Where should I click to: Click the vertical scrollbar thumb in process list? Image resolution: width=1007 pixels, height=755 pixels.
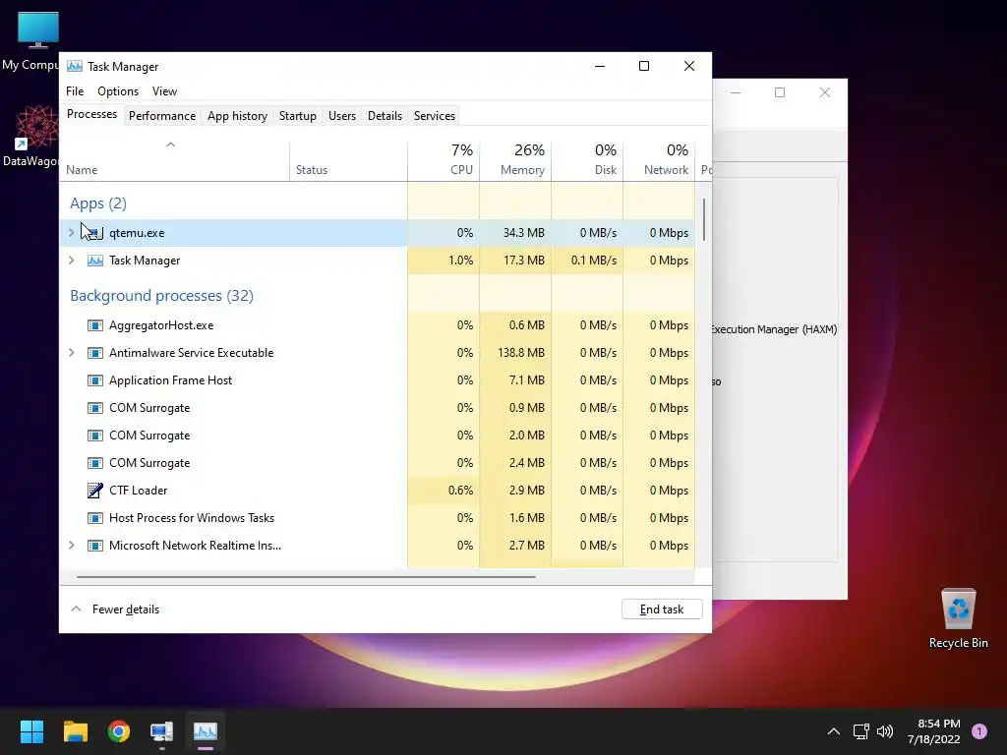point(704,219)
